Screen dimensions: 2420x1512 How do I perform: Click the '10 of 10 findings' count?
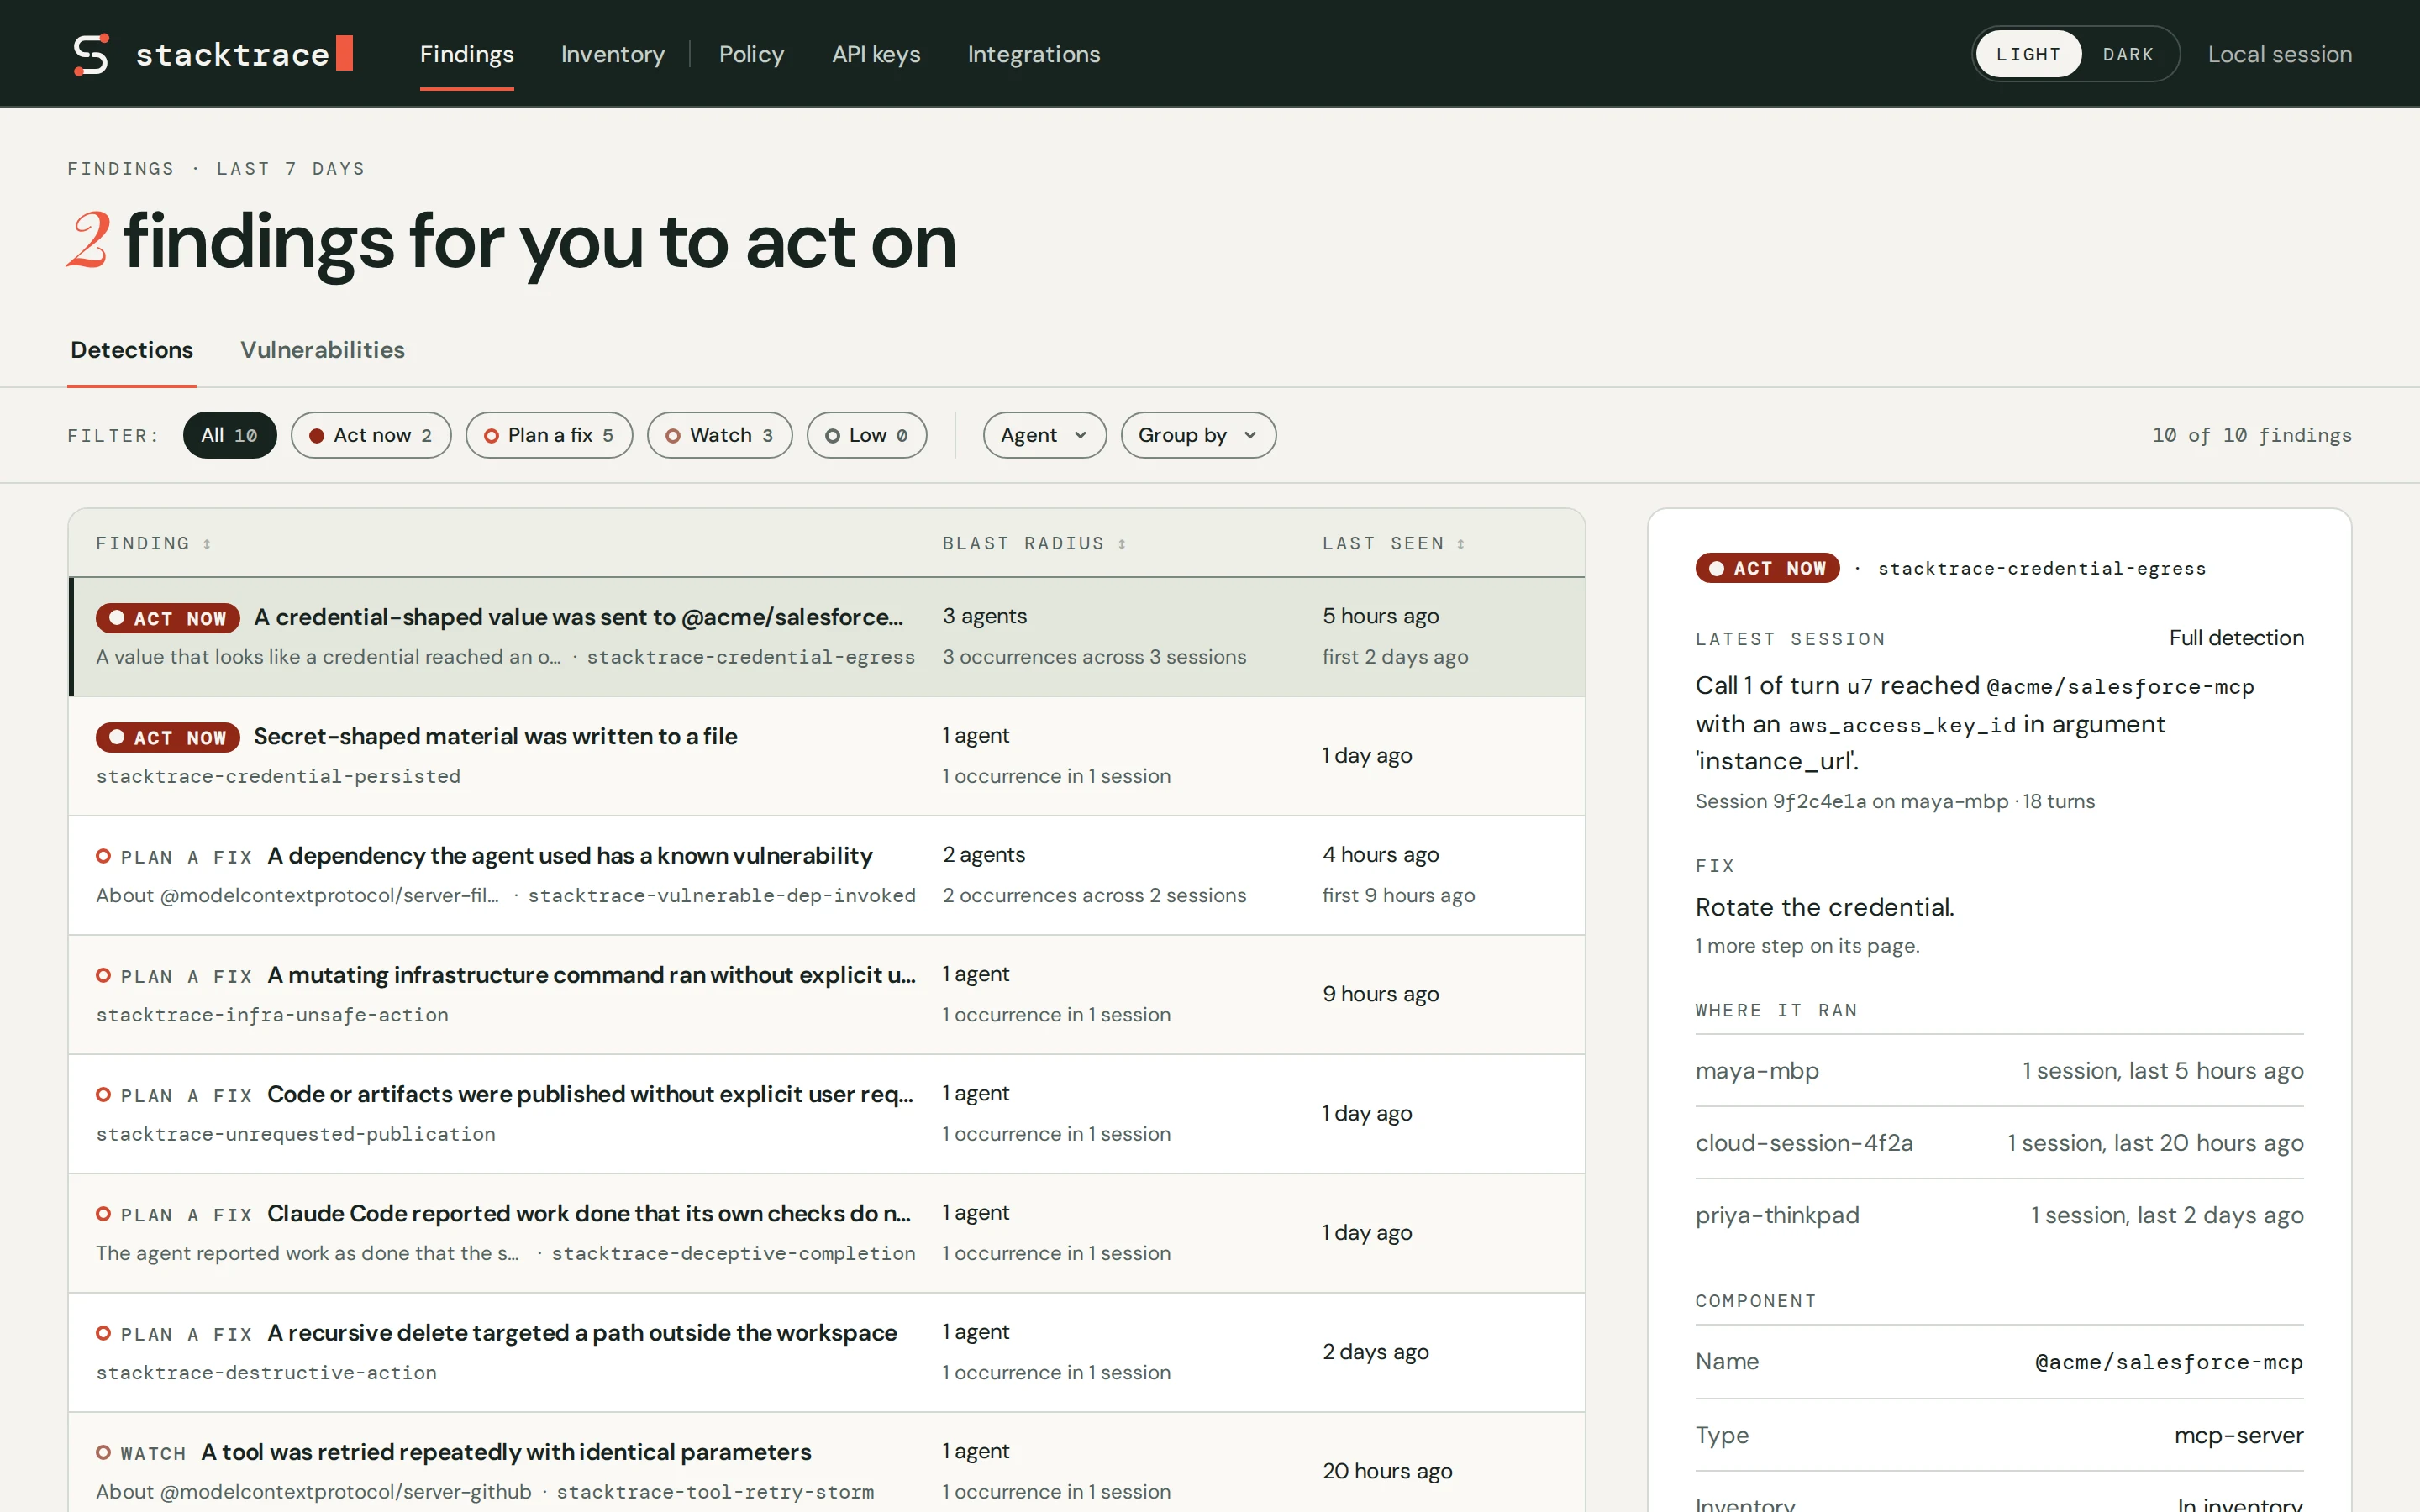click(x=2252, y=435)
